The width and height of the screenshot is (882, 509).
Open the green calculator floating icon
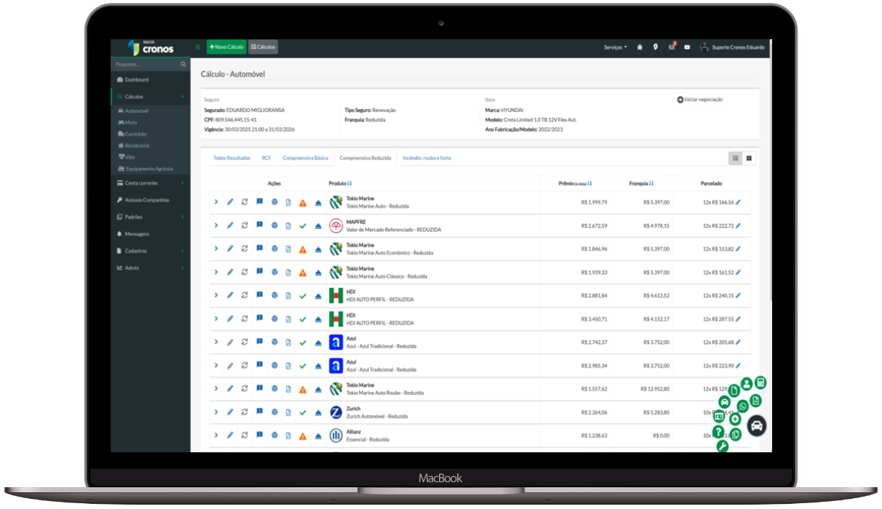click(760, 382)
